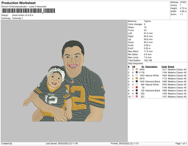
Task: Click the Max Jump value 7.0 mm
Action: point(148,57)
